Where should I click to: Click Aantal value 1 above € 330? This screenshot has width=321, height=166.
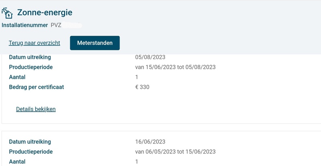[x=137, y=77]
